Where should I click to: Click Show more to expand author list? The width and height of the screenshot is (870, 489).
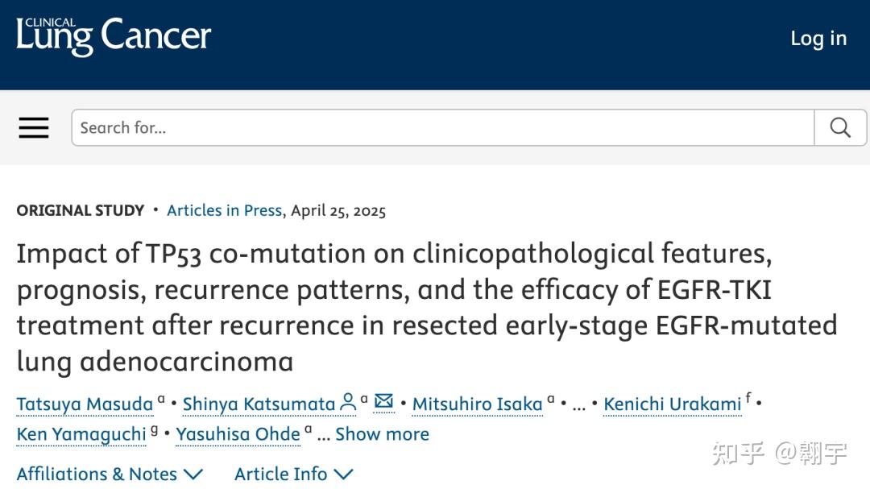(x=382, y=434)
